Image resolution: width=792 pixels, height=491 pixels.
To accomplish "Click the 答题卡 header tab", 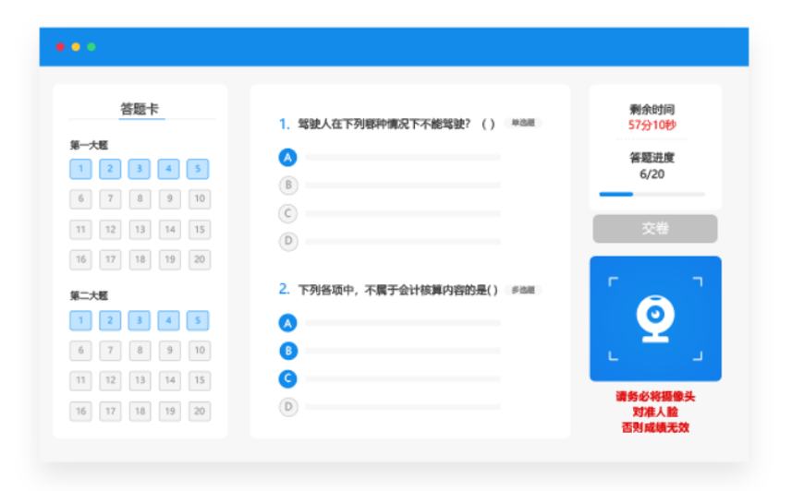I will pyautogui.click(x=140, y=109).
